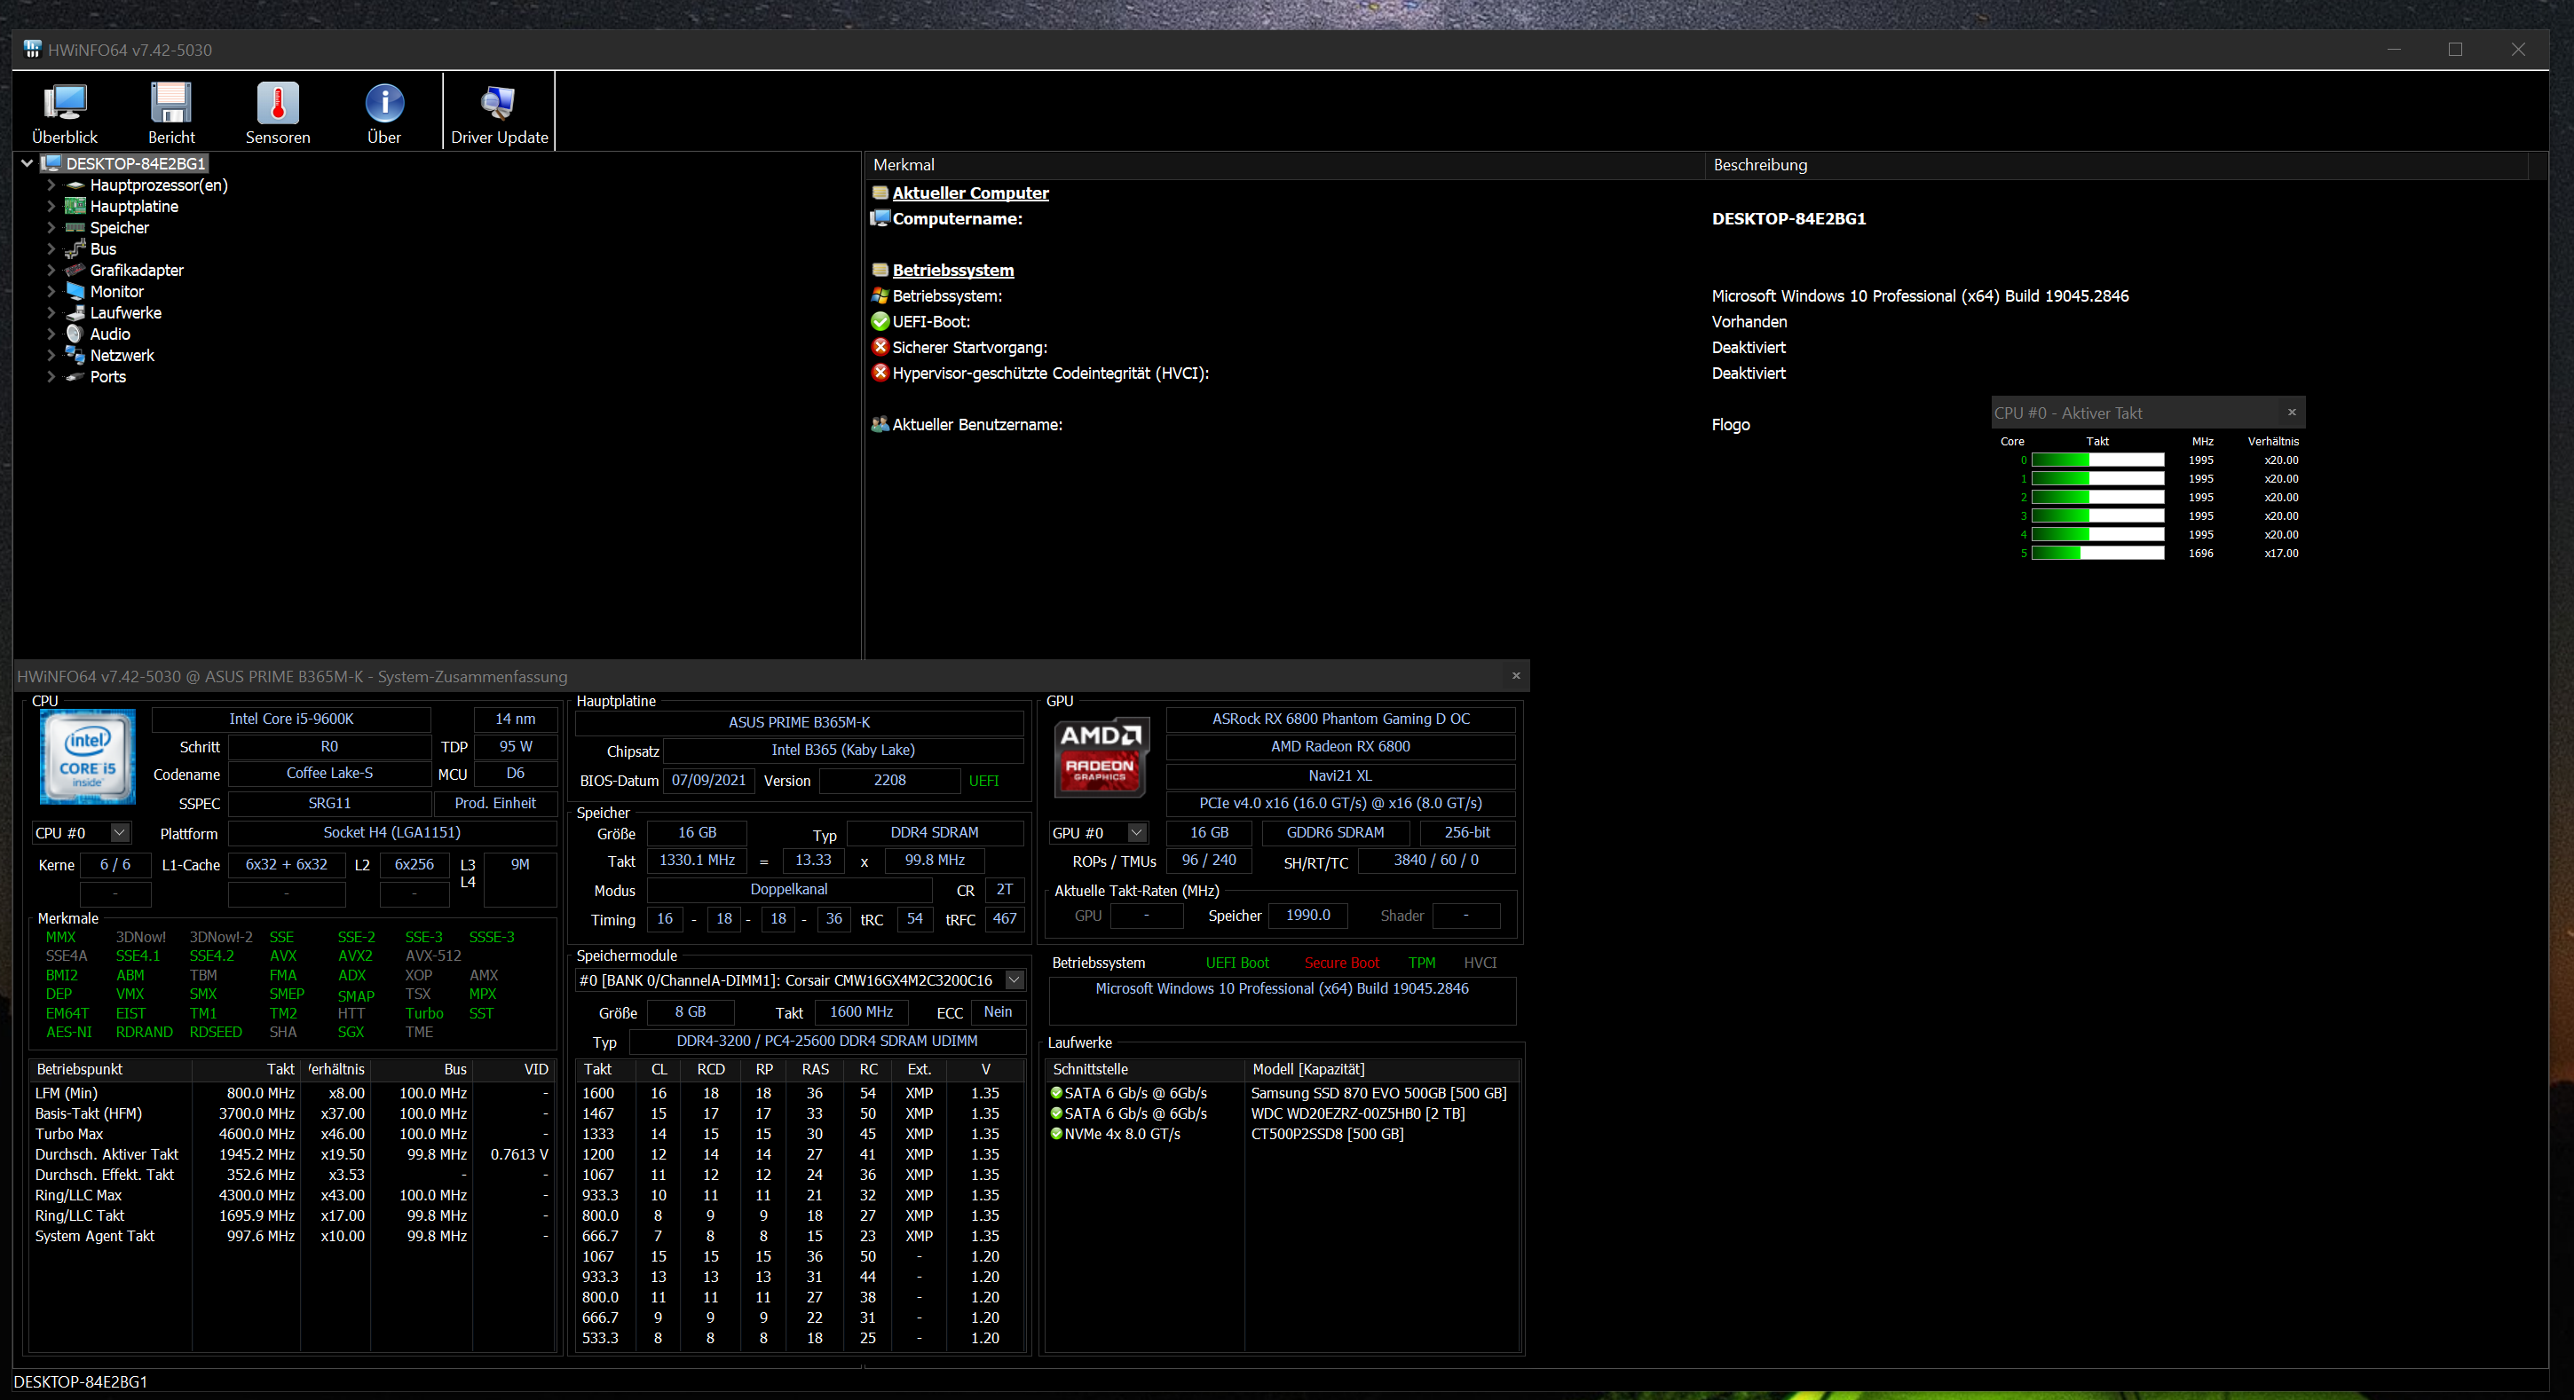The height and width of the screenshot is (1400, 2574).
Task: Collapse the DESKTOP-84E2BG1 root node
Action: (27, 162)
